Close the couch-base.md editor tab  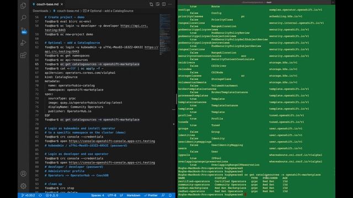point(62,4)
